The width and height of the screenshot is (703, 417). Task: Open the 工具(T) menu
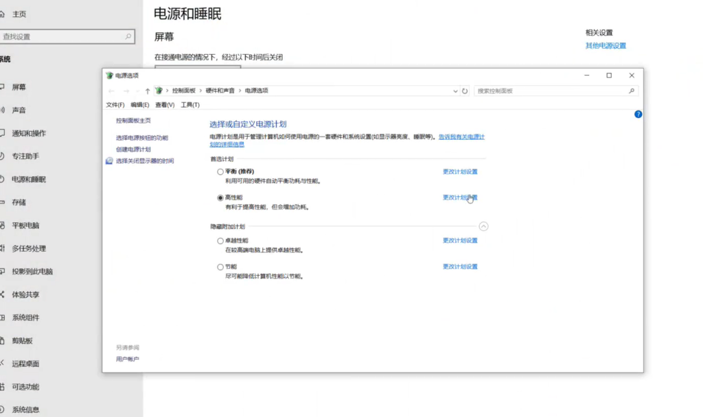coord(190,105)
